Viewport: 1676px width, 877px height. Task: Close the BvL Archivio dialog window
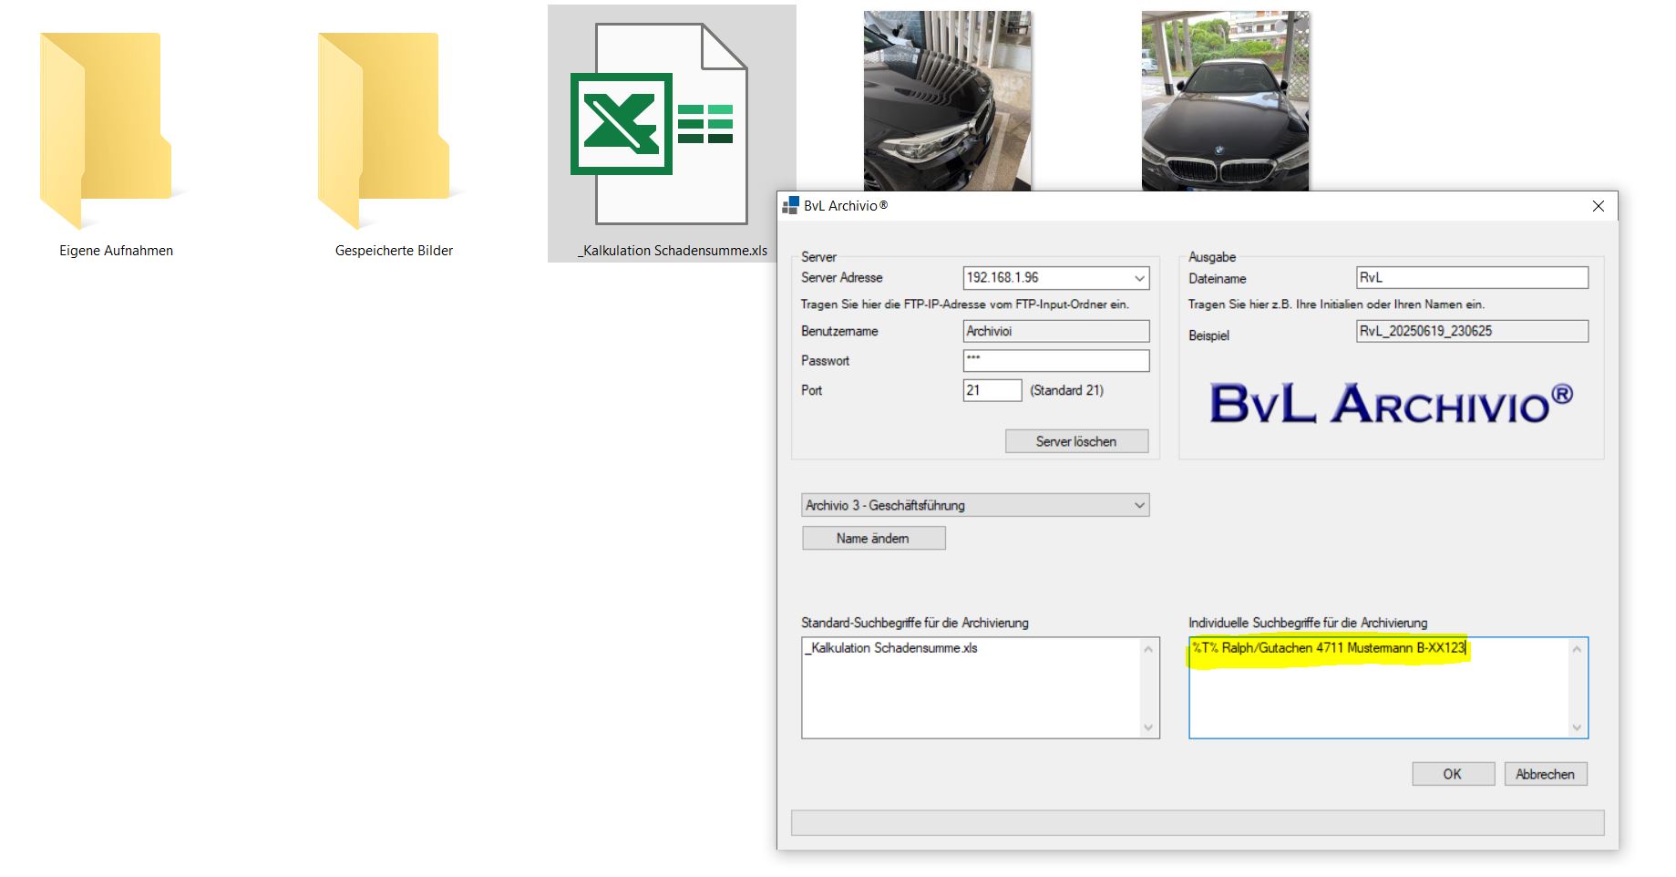pyautogui.click(x=1598, y=206)
